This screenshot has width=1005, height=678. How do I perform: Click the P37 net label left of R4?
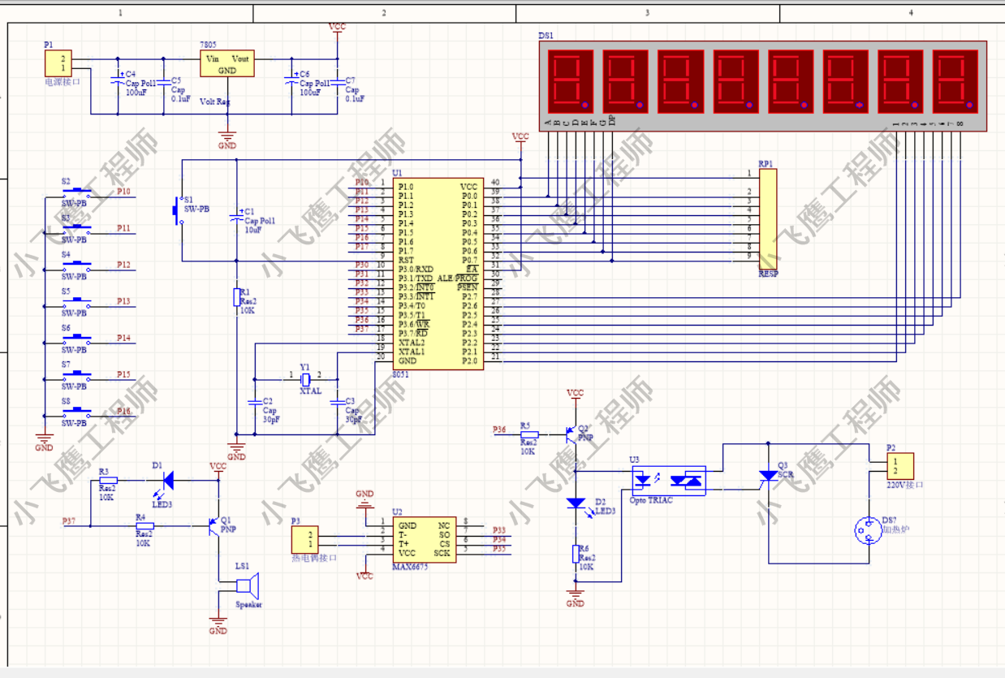70,520
